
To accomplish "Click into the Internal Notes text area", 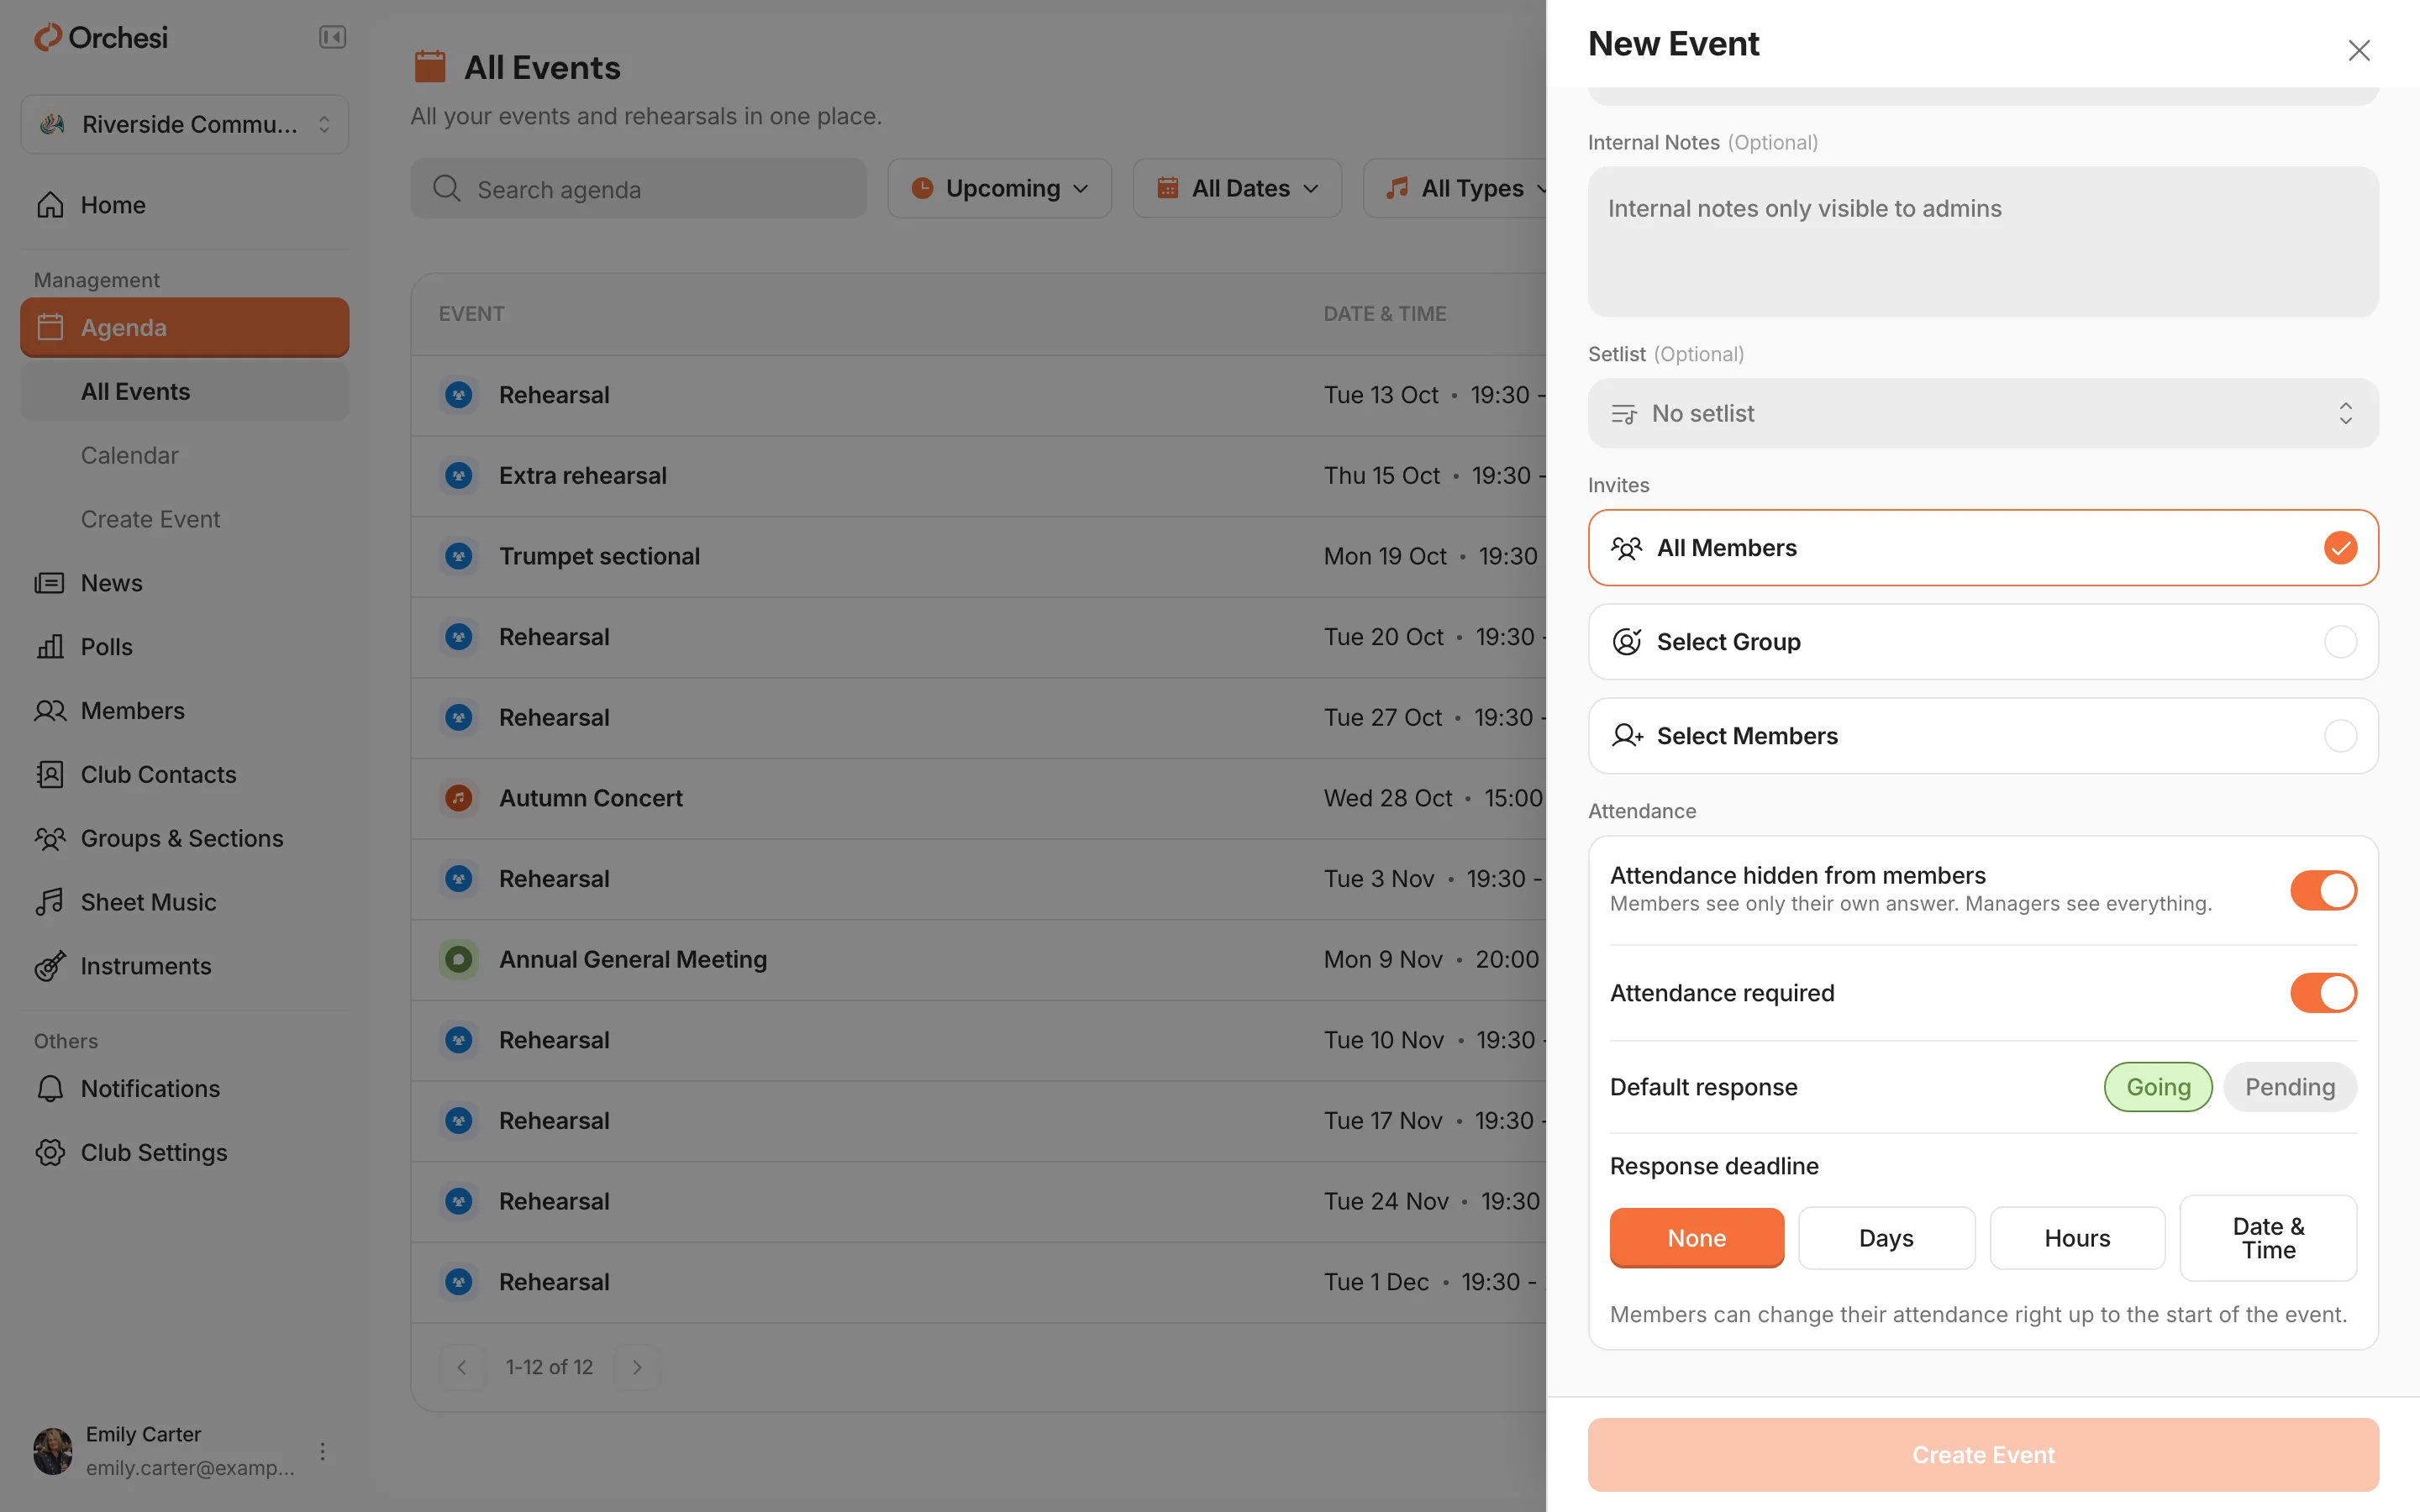I will tap(1983, 242).
